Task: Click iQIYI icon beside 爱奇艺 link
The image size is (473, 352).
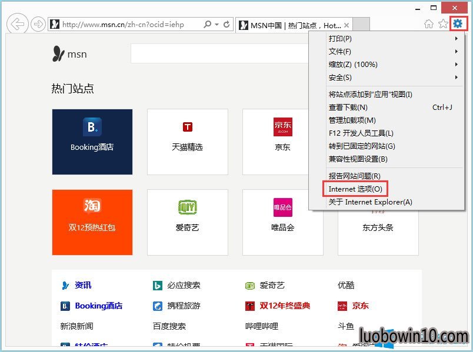Action: pyautogui.click(x=250, y=286)
